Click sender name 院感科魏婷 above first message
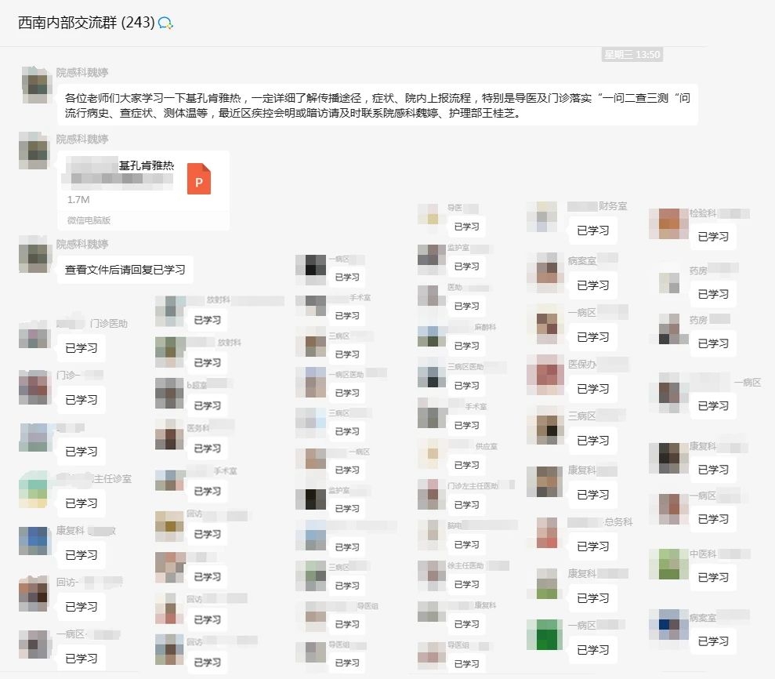 [82, 71]
